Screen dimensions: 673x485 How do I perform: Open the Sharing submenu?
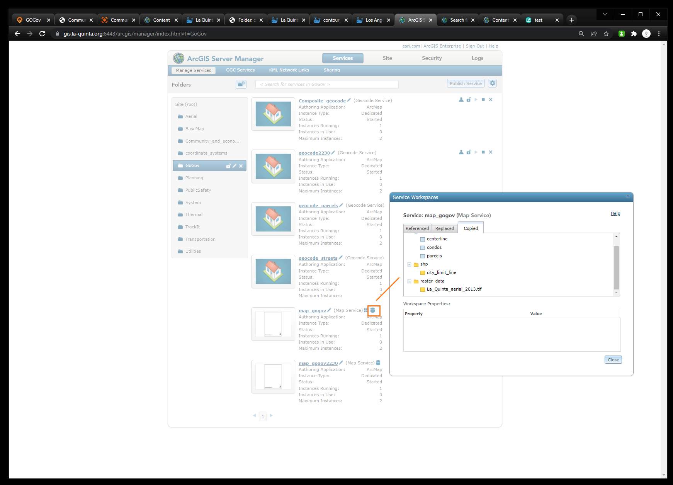coord(332,70)
